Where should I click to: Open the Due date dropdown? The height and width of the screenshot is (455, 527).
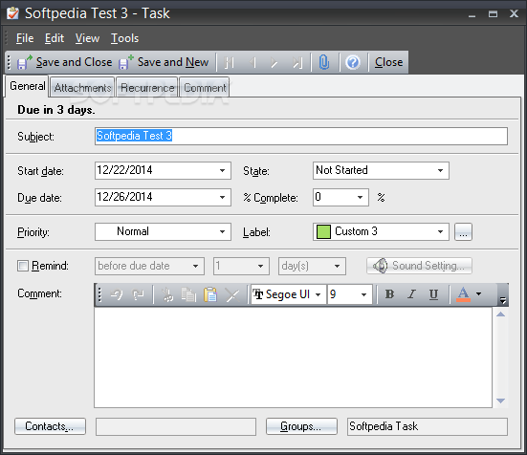222,197
